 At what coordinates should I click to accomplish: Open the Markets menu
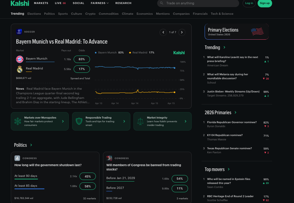(41, 3)
